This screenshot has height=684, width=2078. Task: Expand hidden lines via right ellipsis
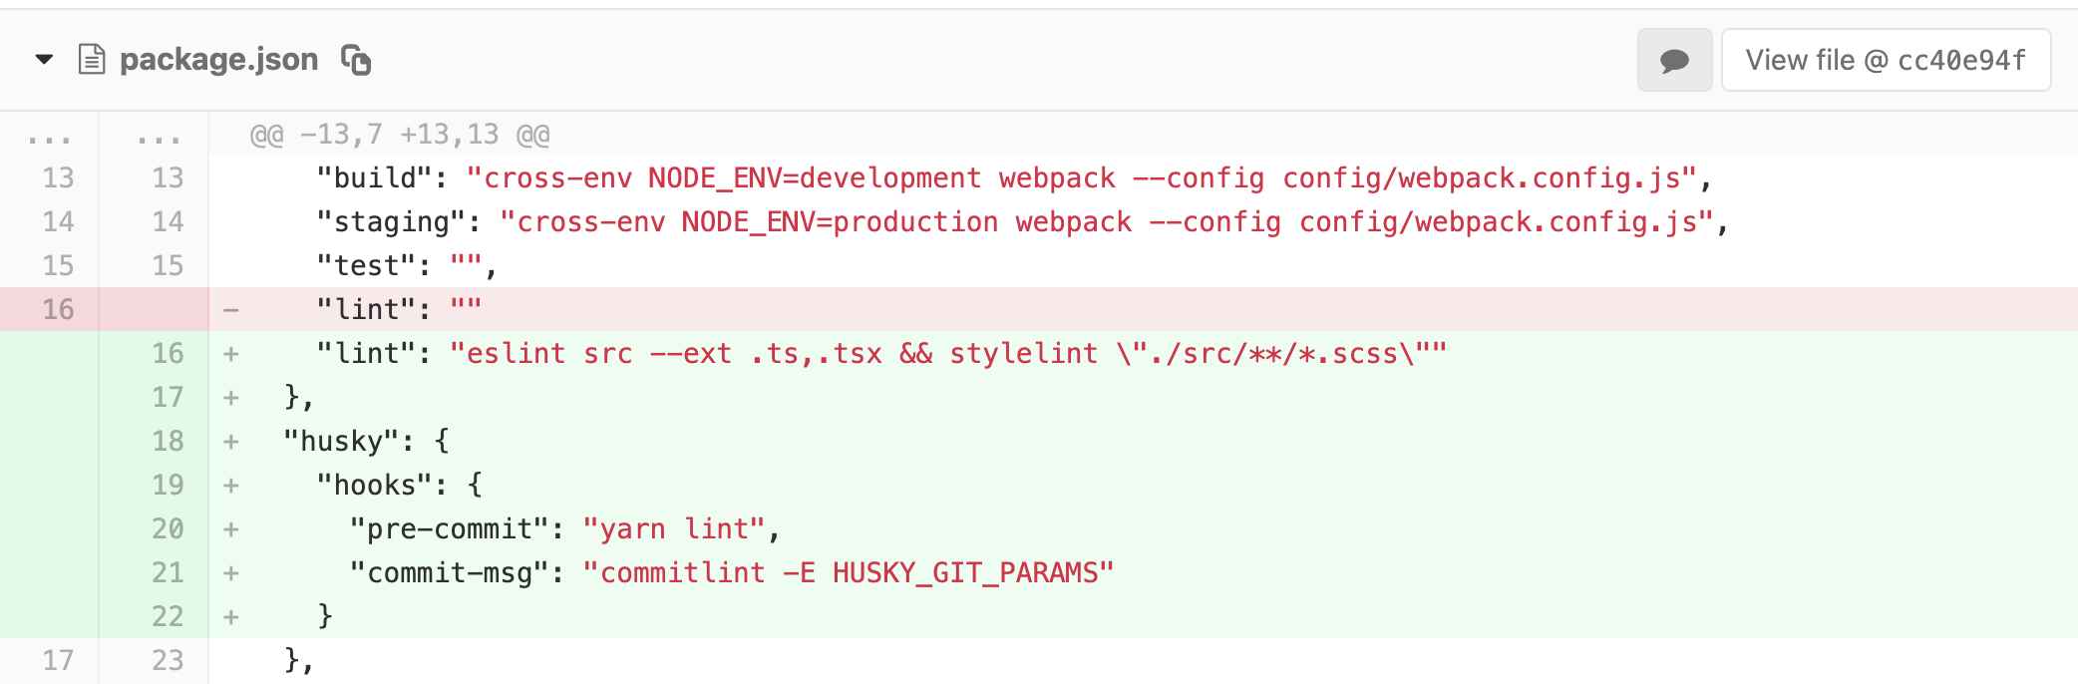158,136
